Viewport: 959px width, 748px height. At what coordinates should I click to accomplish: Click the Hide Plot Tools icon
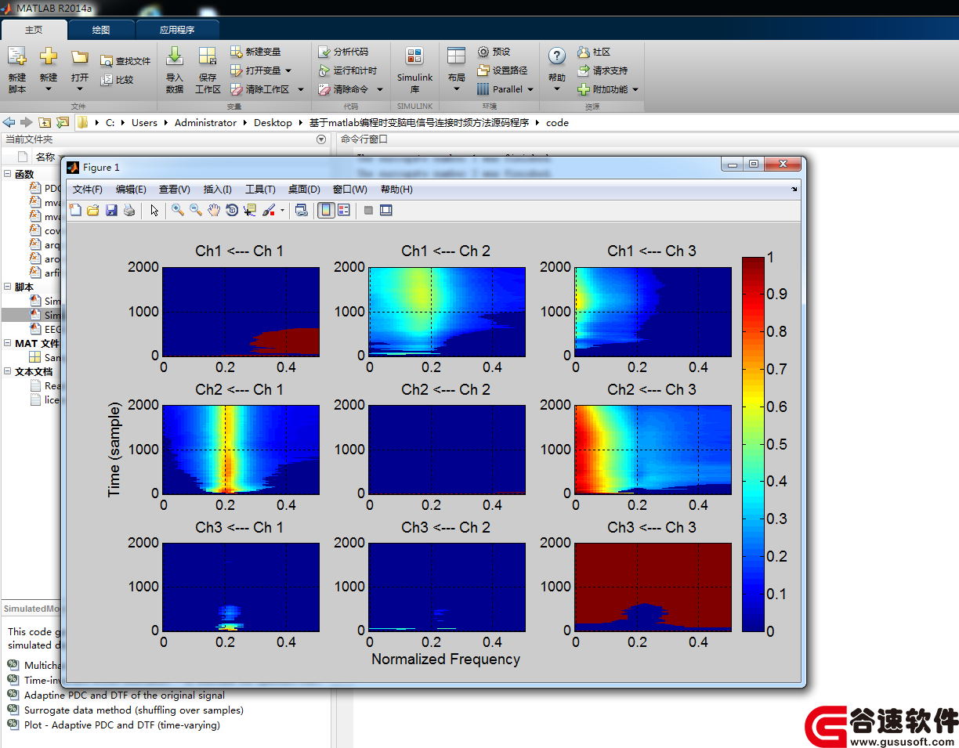(x=368, y=210)
